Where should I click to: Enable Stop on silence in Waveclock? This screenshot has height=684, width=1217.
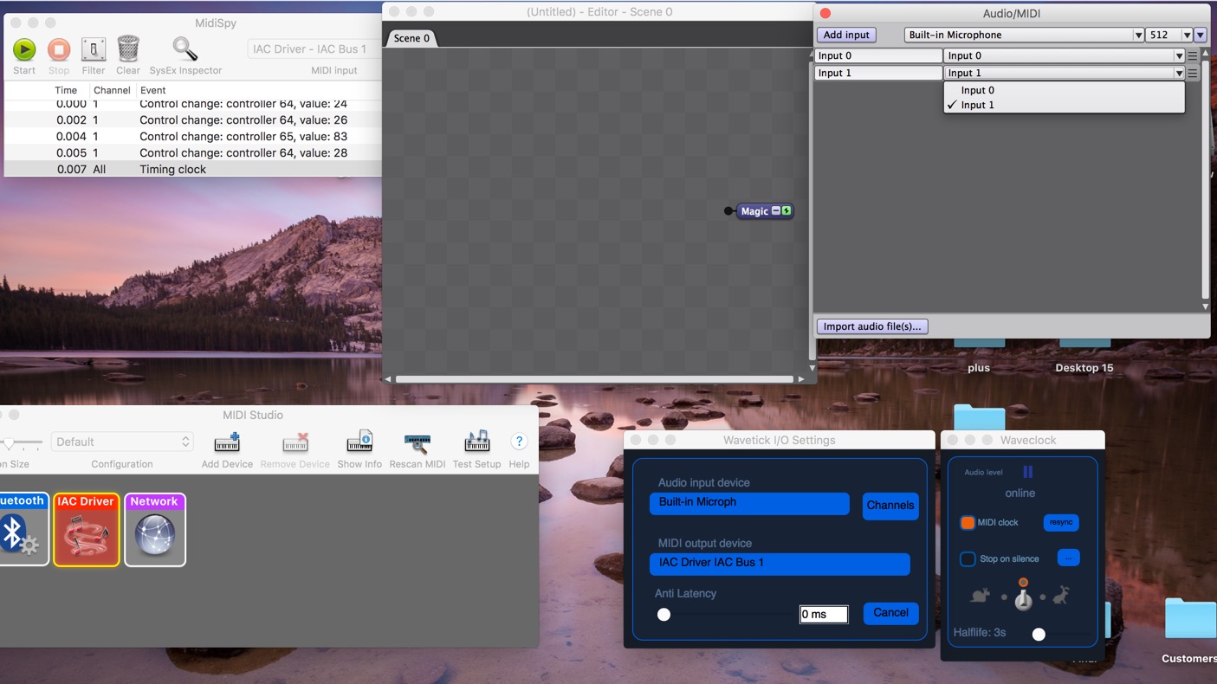coord(968,559)
